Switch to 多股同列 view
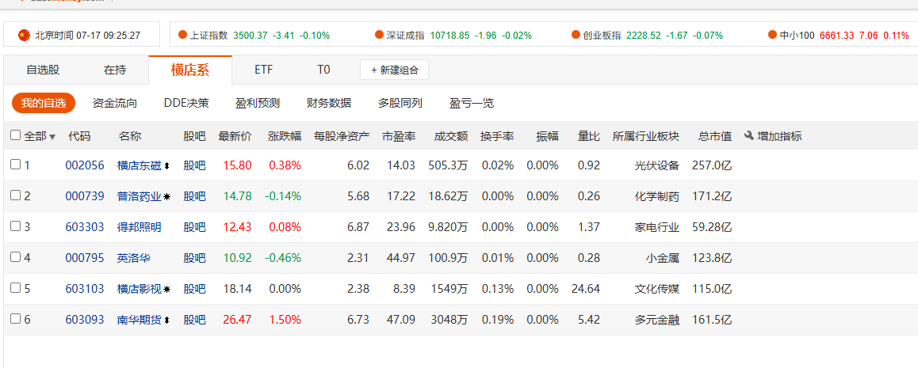The image size is (918, 368). (400, 104)
